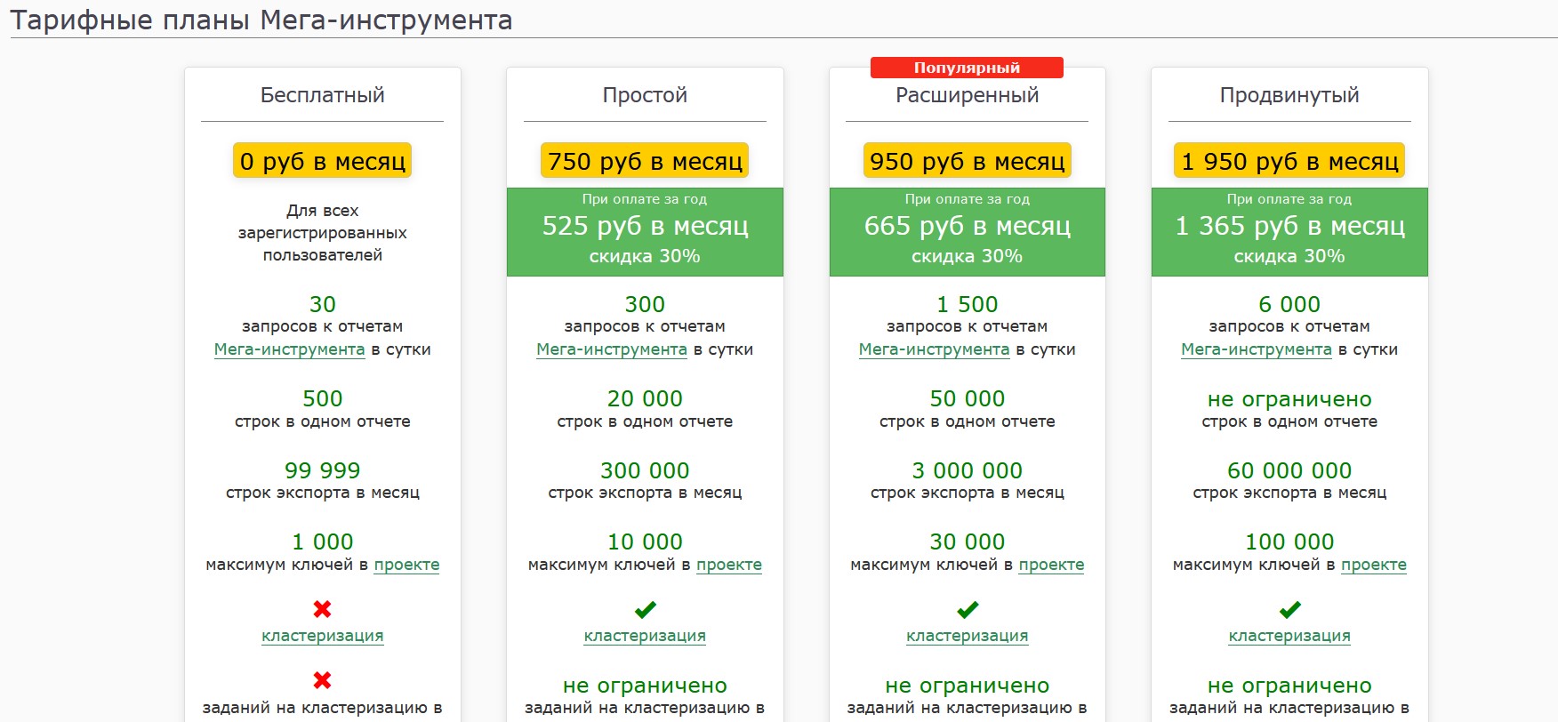
Task: Click the green checkmark in the Расширенный plan
Action: coord(967,609)
